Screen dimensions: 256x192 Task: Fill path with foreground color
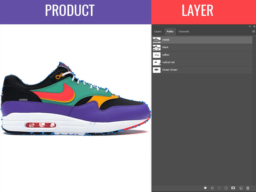click(x=205, y=188)
